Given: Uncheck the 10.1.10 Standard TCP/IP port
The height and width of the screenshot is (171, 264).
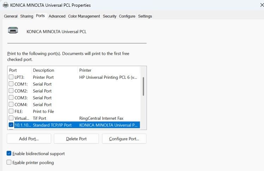Looking at the screenshot, I should 11,125.
